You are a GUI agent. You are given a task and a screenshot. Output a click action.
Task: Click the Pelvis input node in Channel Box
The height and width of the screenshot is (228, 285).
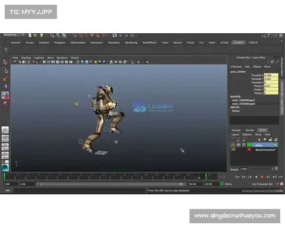tap(236, 111)
